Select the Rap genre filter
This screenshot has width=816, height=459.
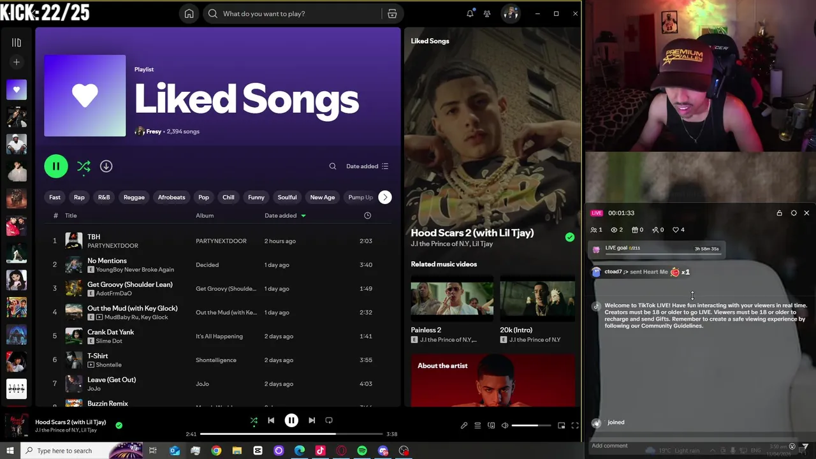[79, 197]
